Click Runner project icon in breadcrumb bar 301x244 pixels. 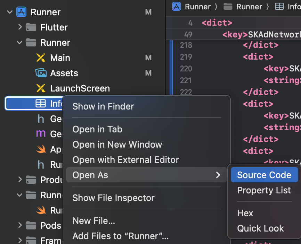pos(177,7)
